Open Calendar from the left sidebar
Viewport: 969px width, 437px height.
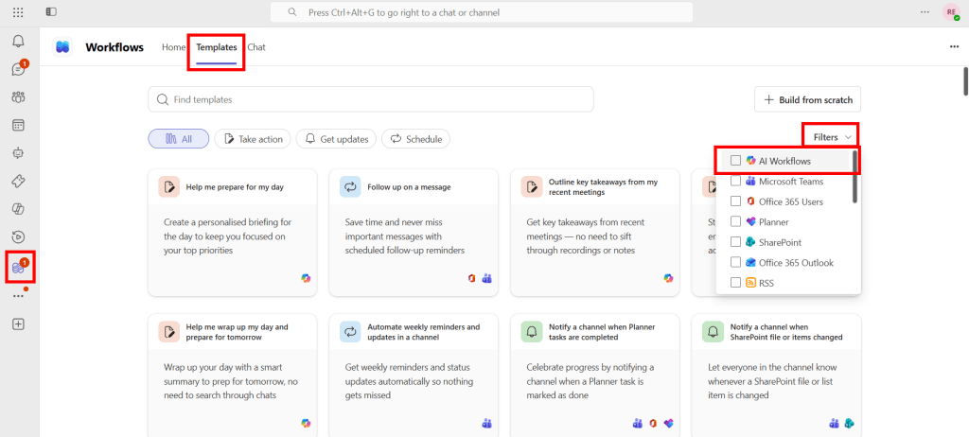point(19,126)
